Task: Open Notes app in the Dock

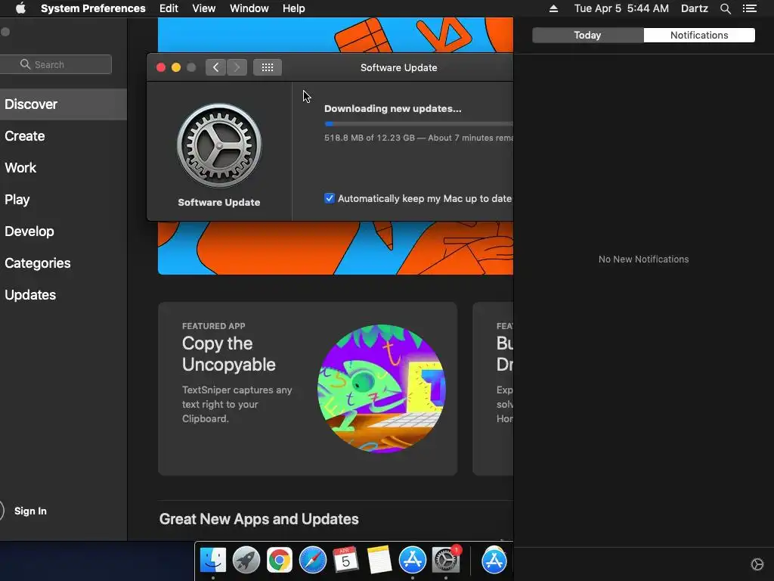Action: (379, 561)
